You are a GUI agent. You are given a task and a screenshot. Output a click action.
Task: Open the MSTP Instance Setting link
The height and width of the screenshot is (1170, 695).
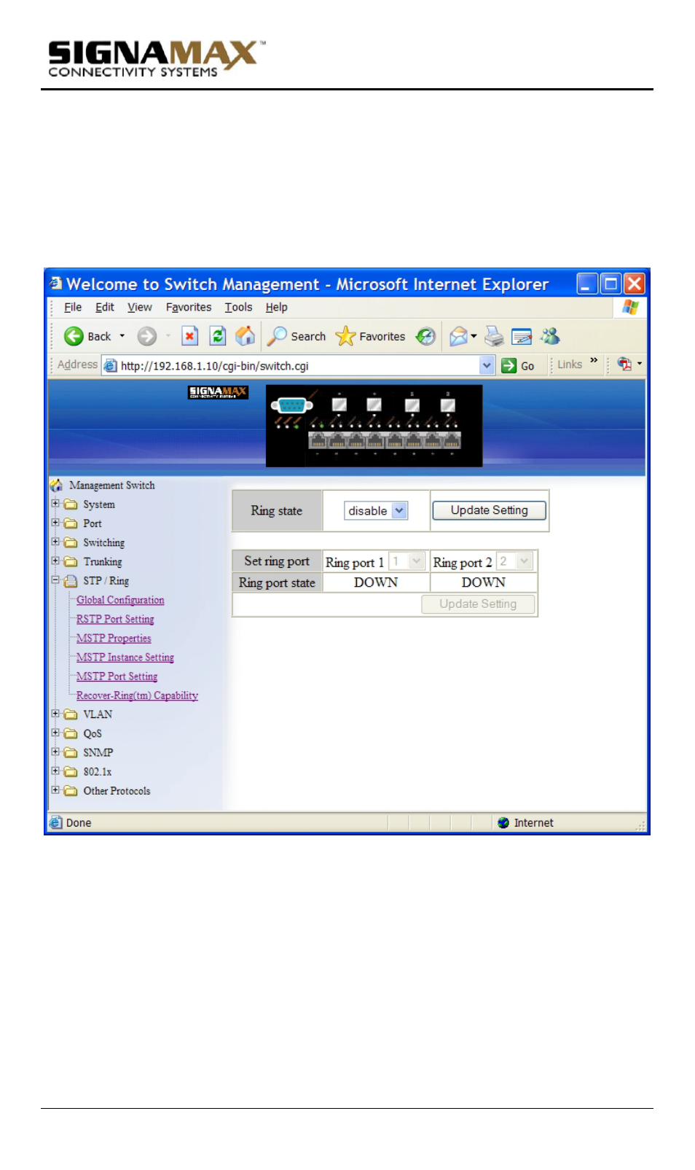[x=125, y=658]
